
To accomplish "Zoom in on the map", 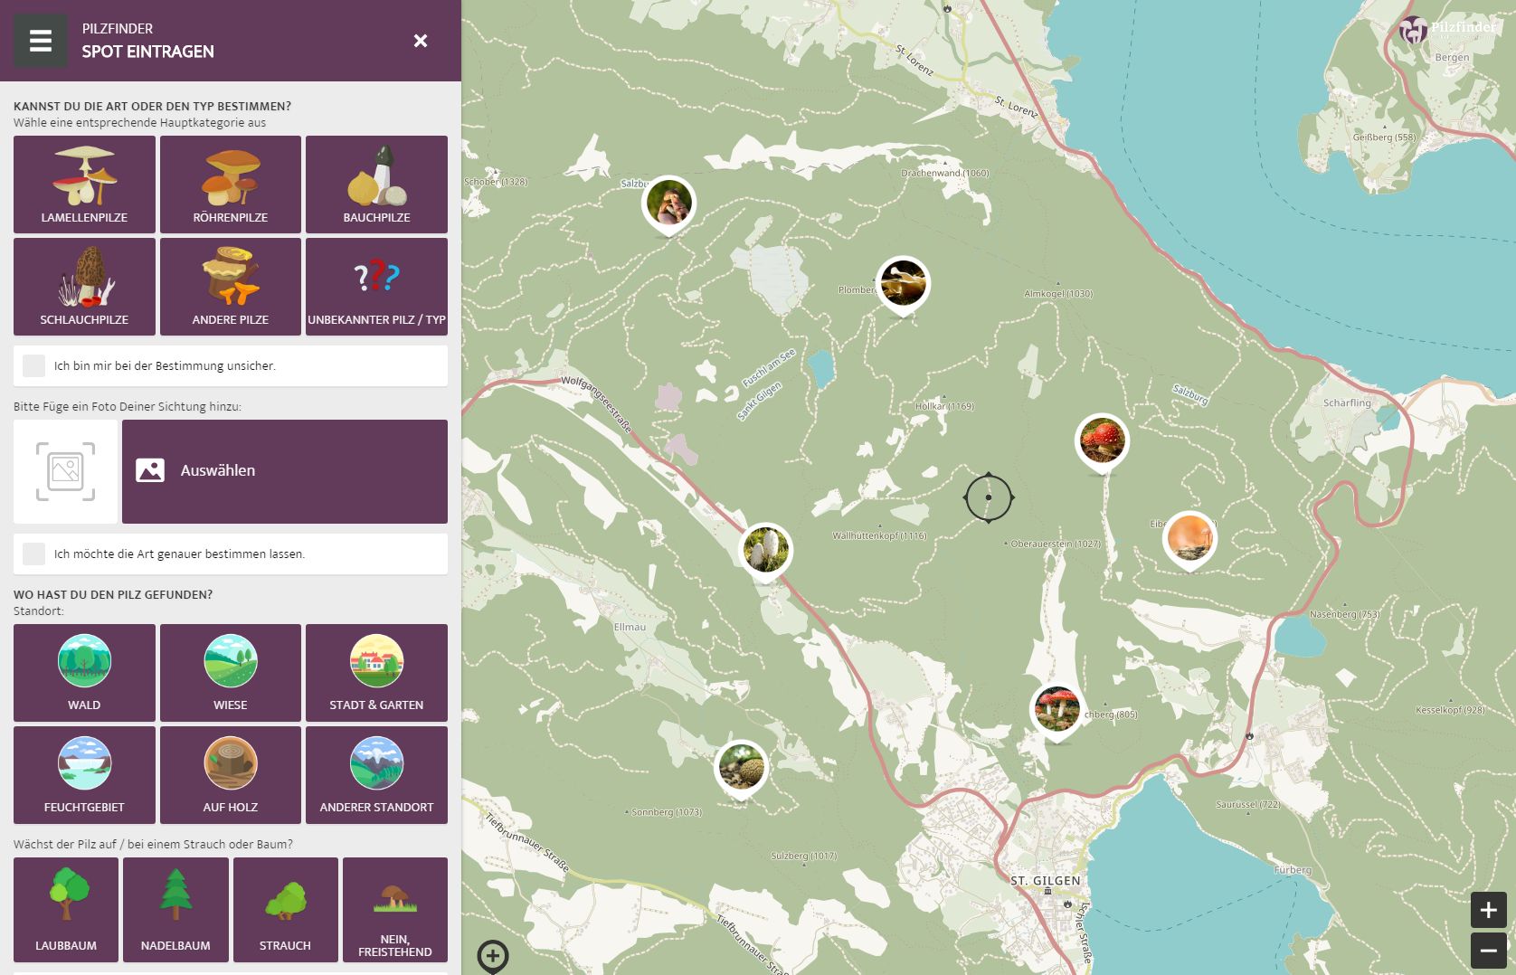I will coord(1488,910).
